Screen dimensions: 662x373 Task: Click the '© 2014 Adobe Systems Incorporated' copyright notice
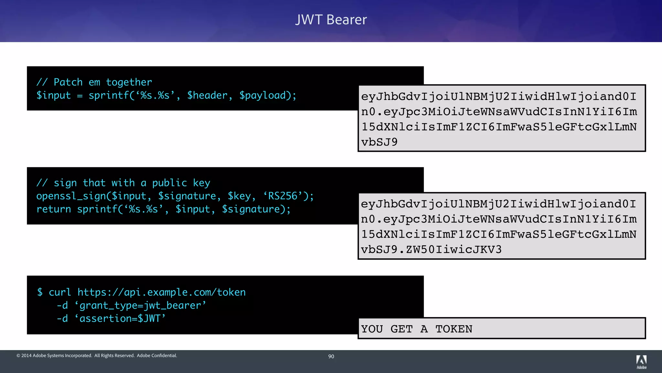coord(97,356)
